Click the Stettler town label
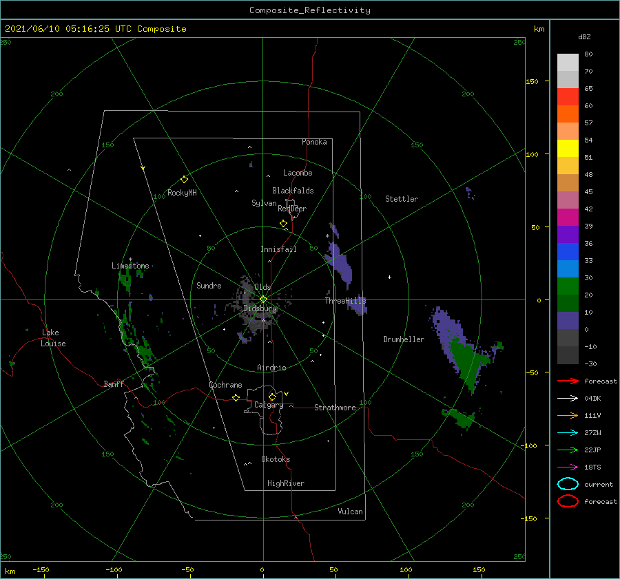This screenshot has width=620, height=579. click(402, 199)
